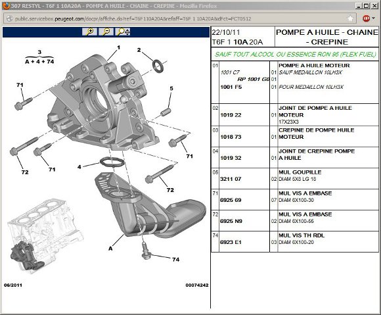Screen dimensions: 381x315
Task: Click the 22/10/11 date
Action: point(226,32)
